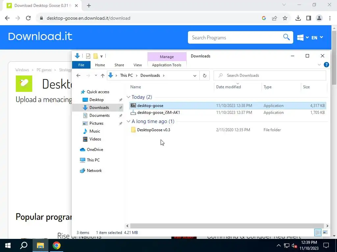Viewport: 337px width, 252px height.
Task: Click This PC in the address breadcrumb
Action: pyautogui.click(x=126, y=75)
